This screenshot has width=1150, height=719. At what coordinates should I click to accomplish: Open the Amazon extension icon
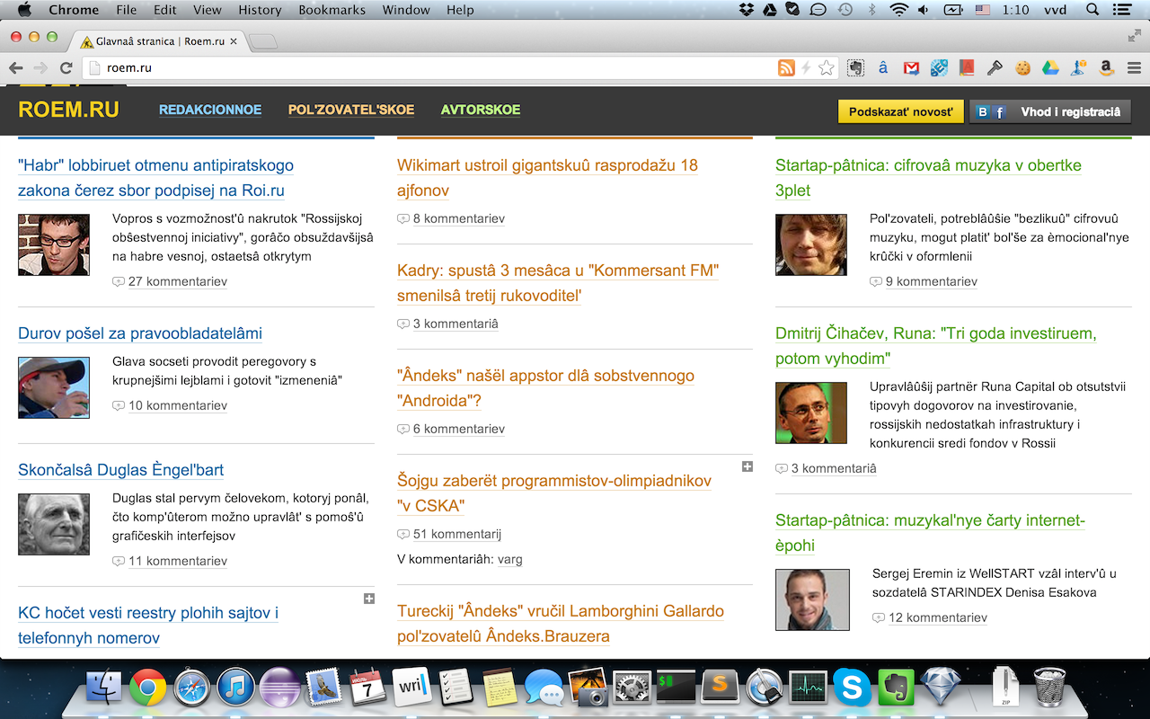pos(1106,67)
